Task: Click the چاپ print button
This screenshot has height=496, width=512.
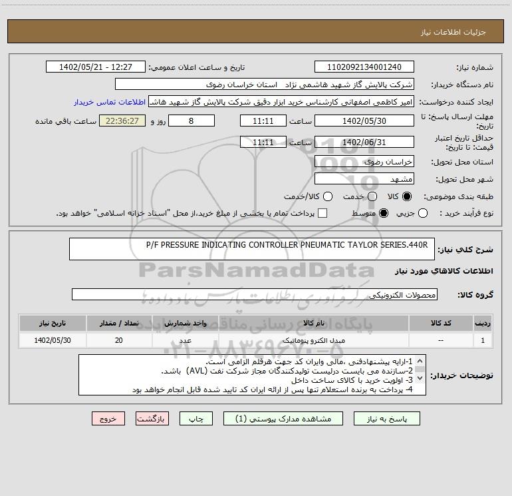Action: (196, 419)
